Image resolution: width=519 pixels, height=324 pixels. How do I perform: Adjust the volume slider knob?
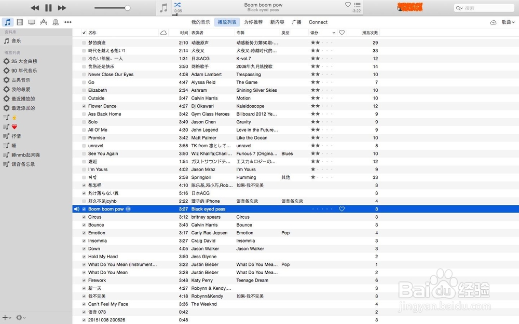[x=128, y=8]
